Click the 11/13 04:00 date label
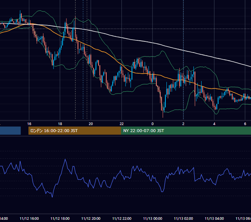This screenshot has height=222, width=251. 214,218
